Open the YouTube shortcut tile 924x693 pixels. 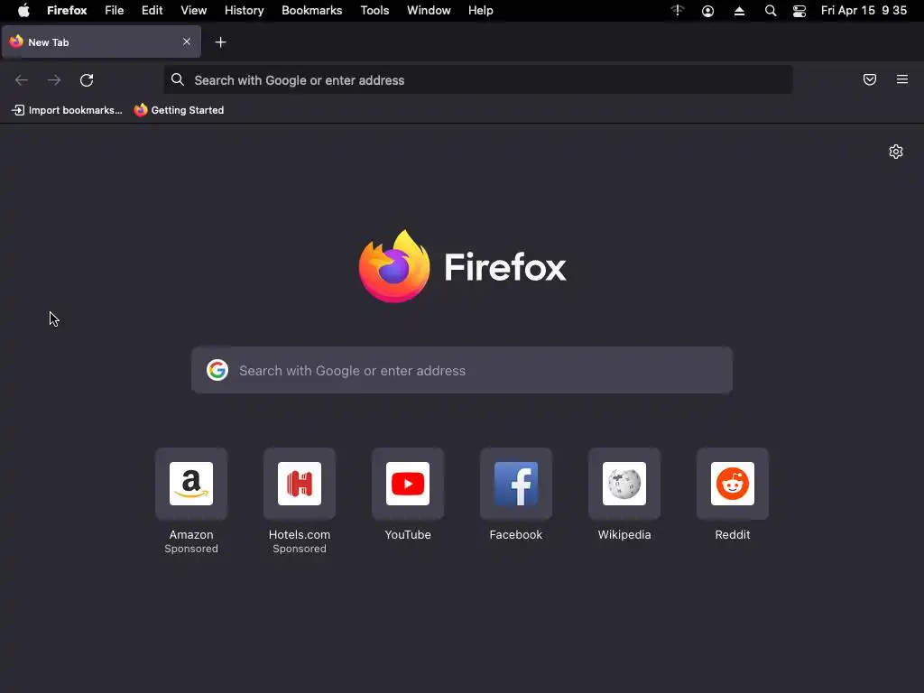click(x=408, y=484)
